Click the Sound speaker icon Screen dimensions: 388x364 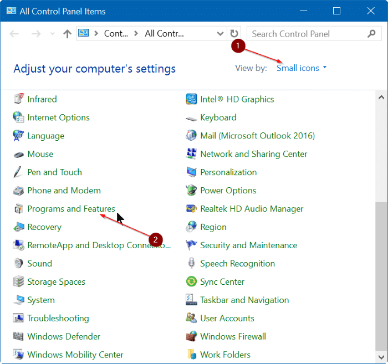click(x=18, y=263)
